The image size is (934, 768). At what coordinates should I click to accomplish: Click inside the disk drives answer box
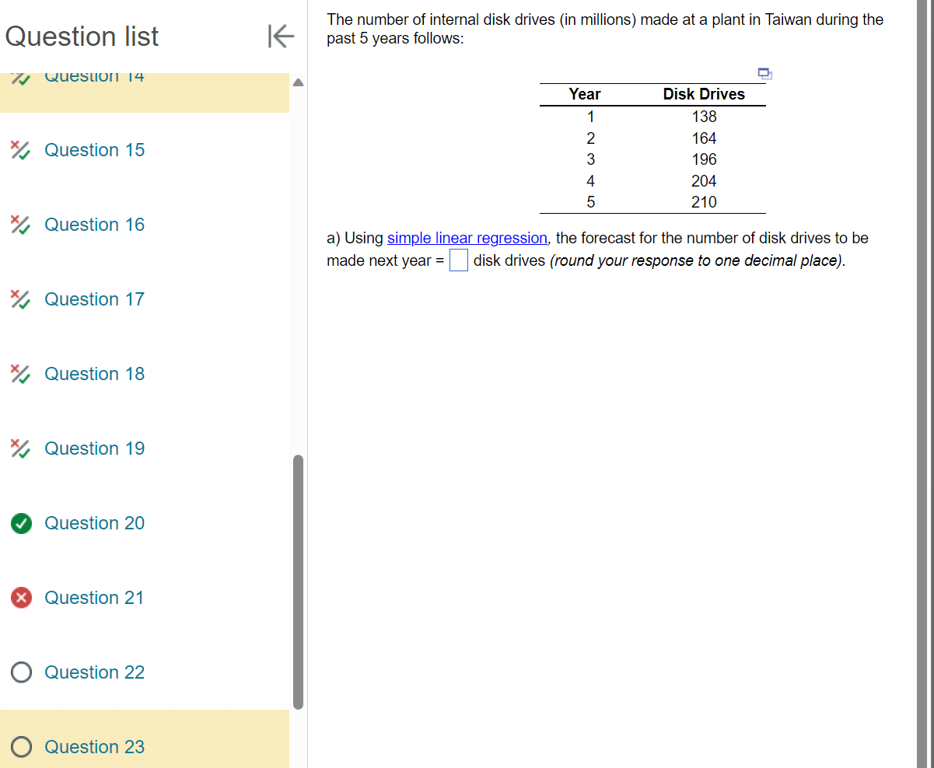[x=457, y=260]
